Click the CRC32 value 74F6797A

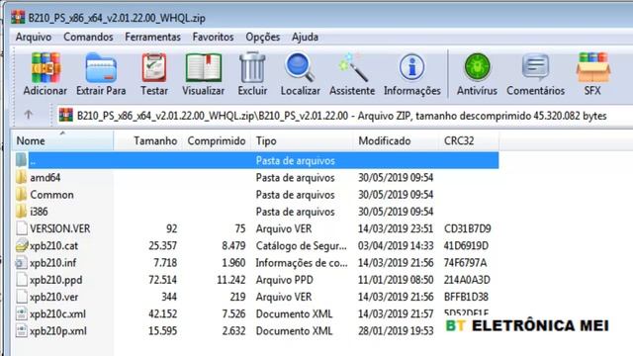466,263
